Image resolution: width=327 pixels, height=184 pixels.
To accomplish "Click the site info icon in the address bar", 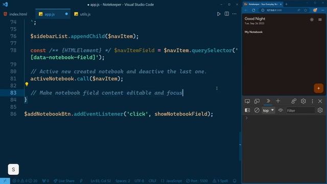I will (263, 10).
